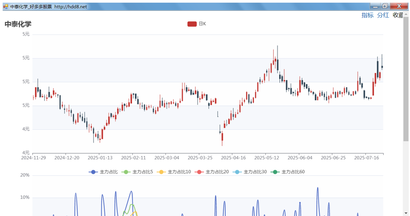Image resolution: width=410 pixels, height=216 pixels.
Task: Toggle the 主力占比 blue series legend
Action: (x=103, y=172)
